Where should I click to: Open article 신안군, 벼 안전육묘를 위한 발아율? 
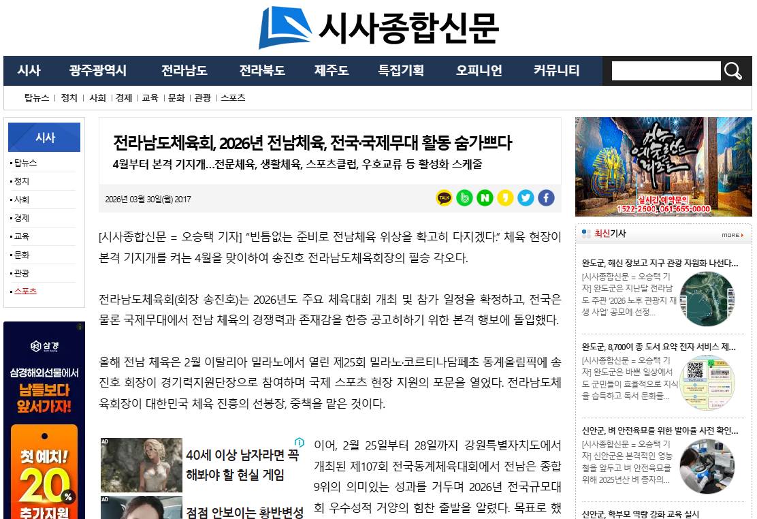660,430
